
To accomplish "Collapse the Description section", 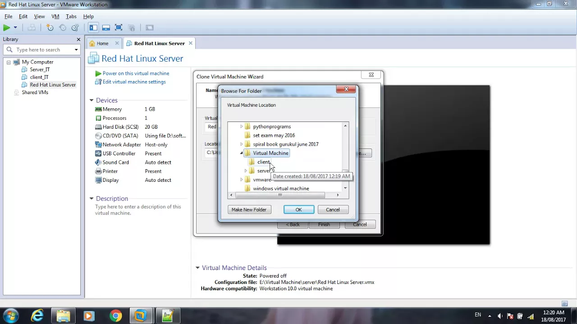I will pos(92,198).
